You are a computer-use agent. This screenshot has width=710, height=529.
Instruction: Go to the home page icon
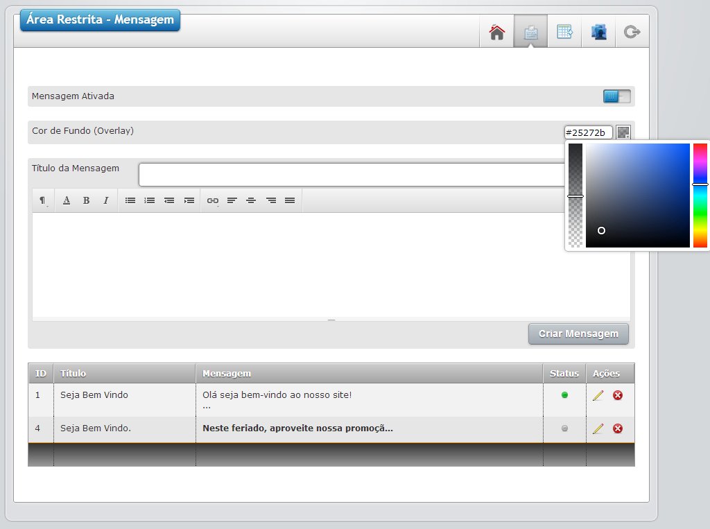coord(496,32)
